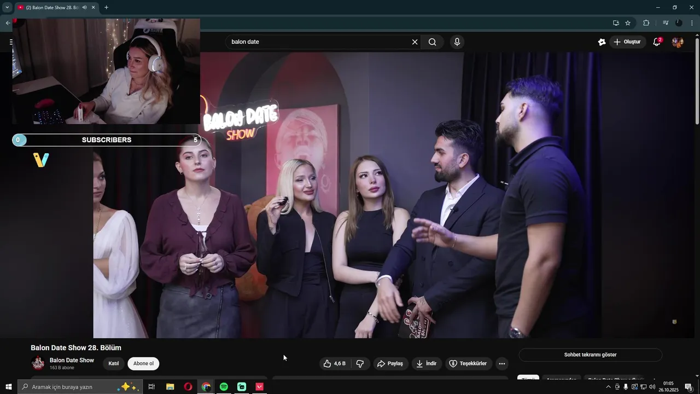Close the Balon Date Show tab

point(94,8)
